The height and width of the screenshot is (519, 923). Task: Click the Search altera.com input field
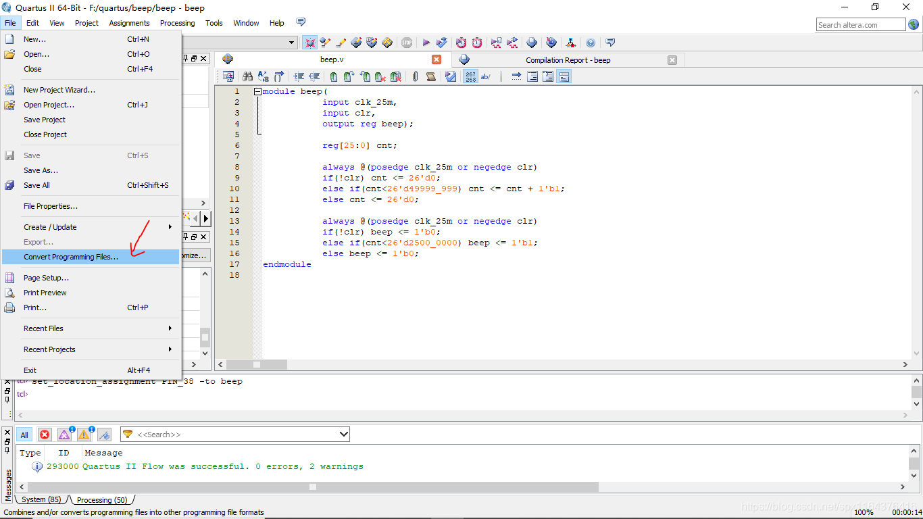click(860, 25)
